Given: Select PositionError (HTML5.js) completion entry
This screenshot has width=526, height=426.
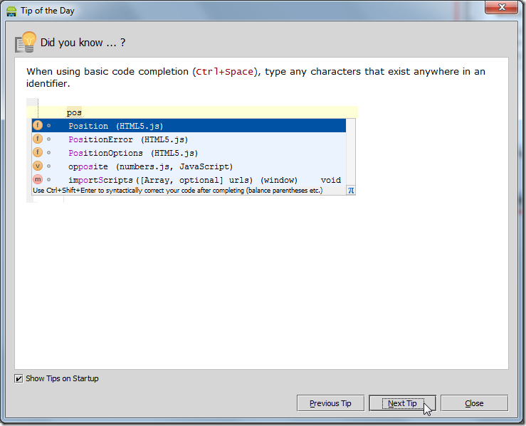Looking at the screenshot, I should 189,139.
